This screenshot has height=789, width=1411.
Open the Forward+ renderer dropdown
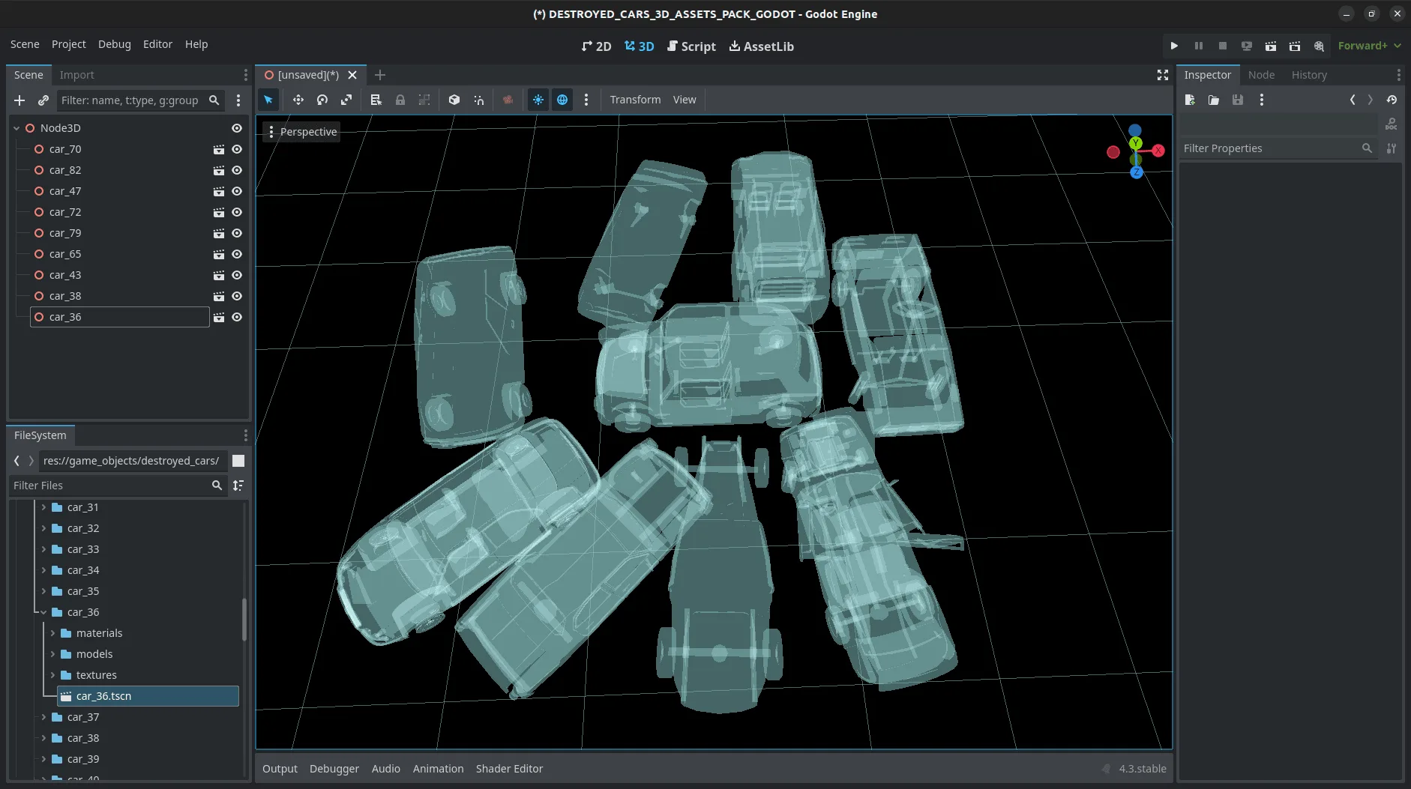tap(1369, 46)
